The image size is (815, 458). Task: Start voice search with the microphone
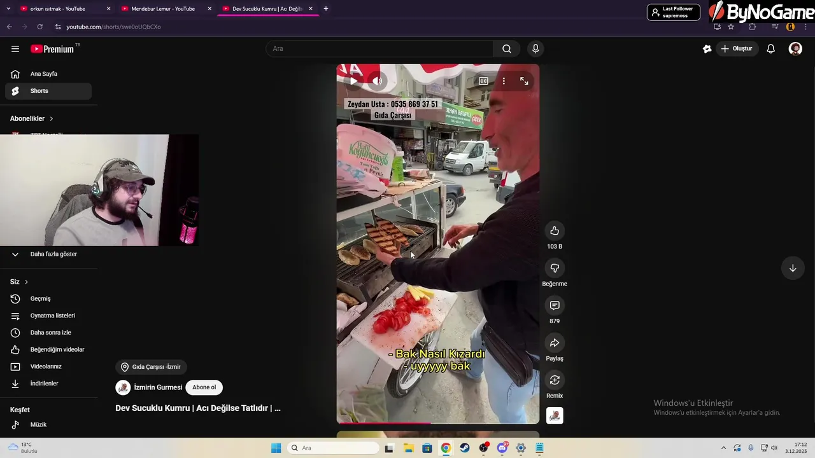coord(535,49)
